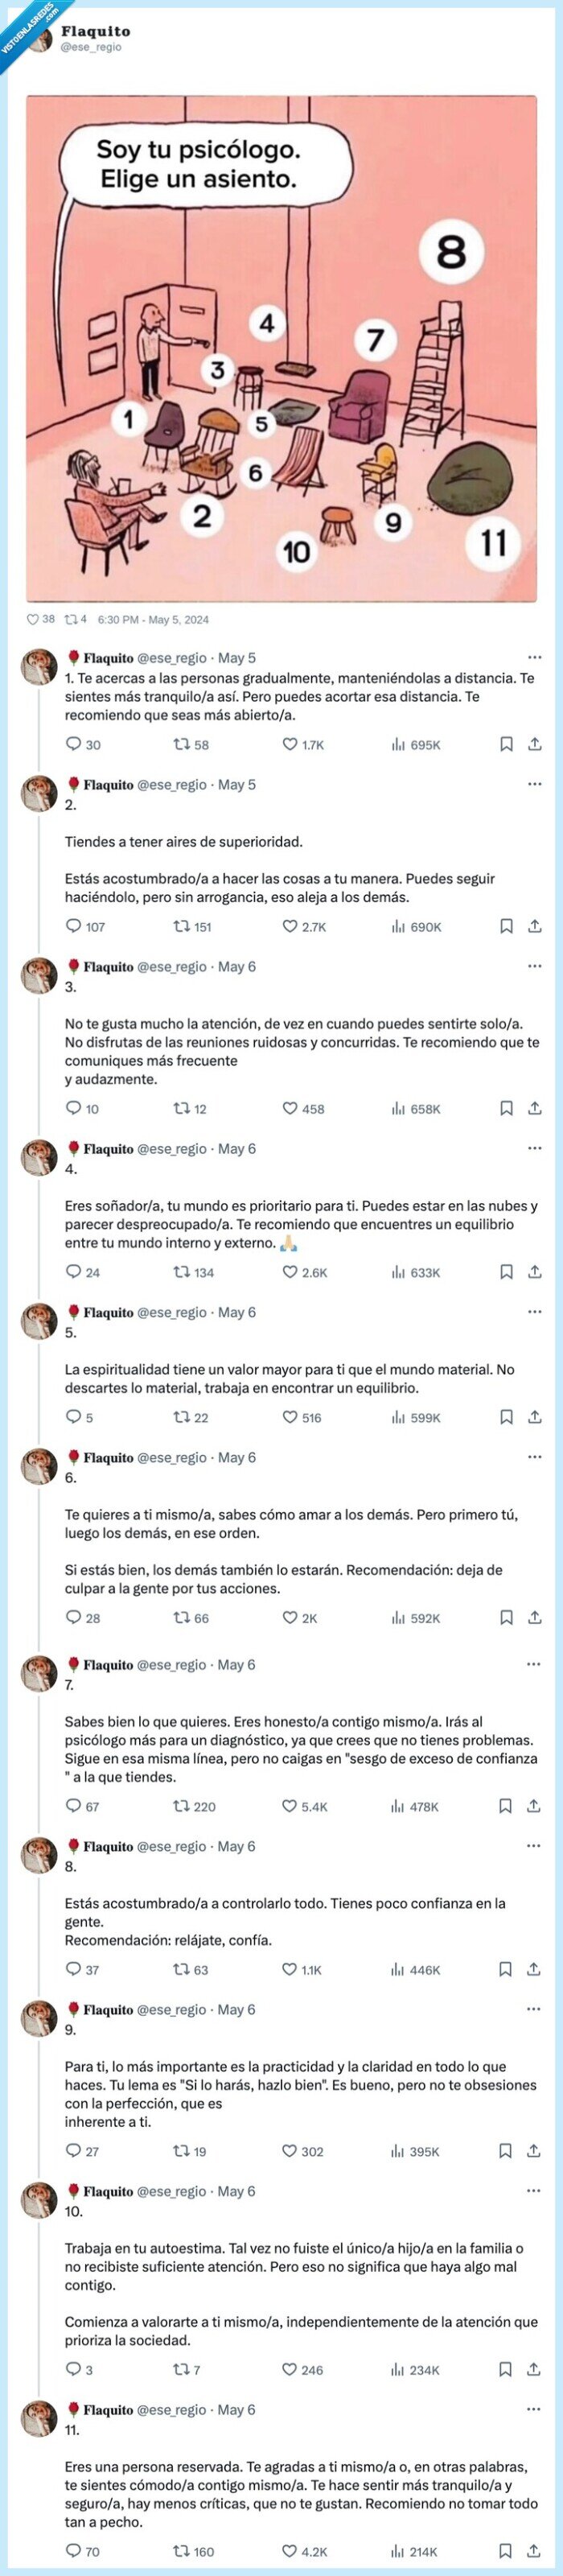Retweet tweet 2 with 151 reposts
This screenshot has width=563, height=2576.
tap(180, 928)
